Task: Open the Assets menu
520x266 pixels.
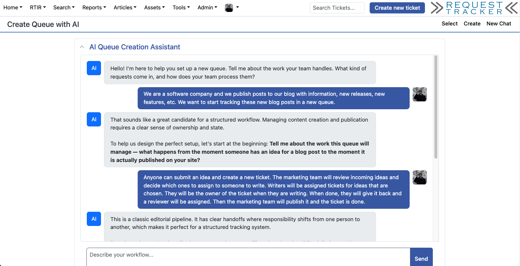Action: point(155,7)
